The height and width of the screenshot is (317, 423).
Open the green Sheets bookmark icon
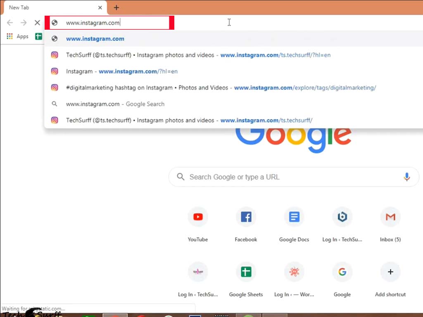tap(38, 36)
